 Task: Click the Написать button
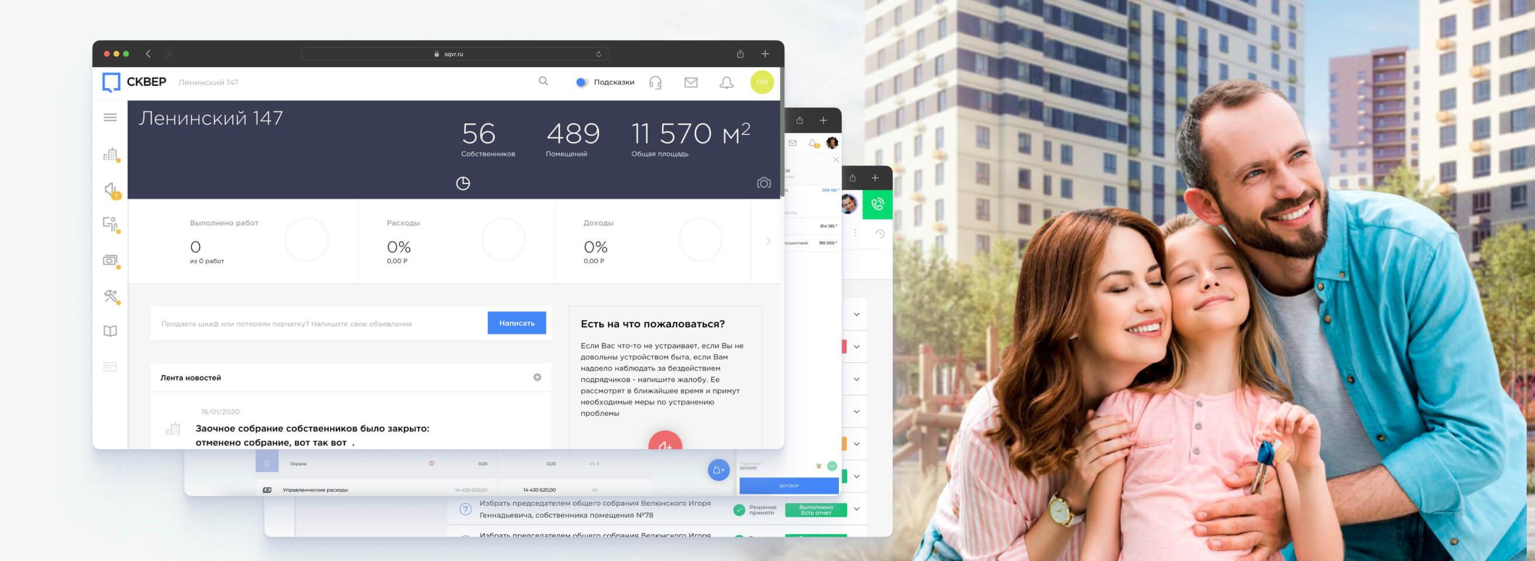pos(517,323)
